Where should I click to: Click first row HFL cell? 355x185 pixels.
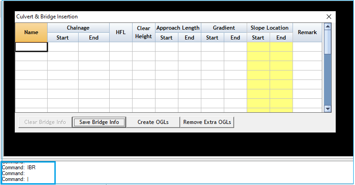click(x=120, y=47)
